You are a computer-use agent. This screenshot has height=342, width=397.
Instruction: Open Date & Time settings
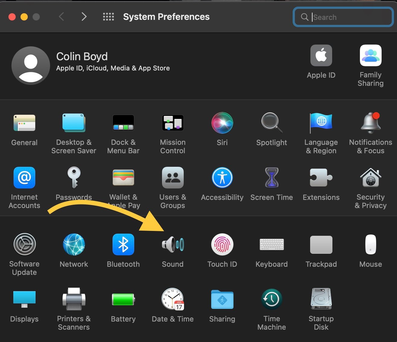coord(173,299)
